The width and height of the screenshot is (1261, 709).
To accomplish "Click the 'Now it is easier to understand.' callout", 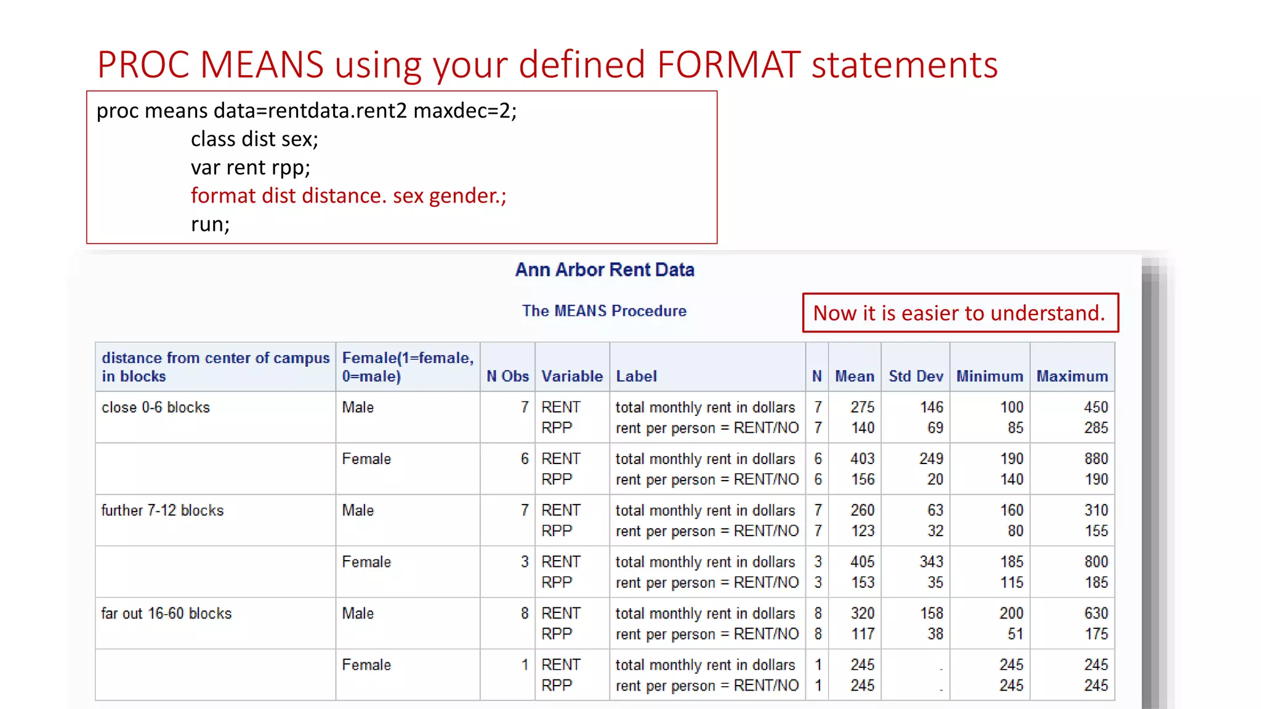I will pyautogui.click(x=961, y=313).
